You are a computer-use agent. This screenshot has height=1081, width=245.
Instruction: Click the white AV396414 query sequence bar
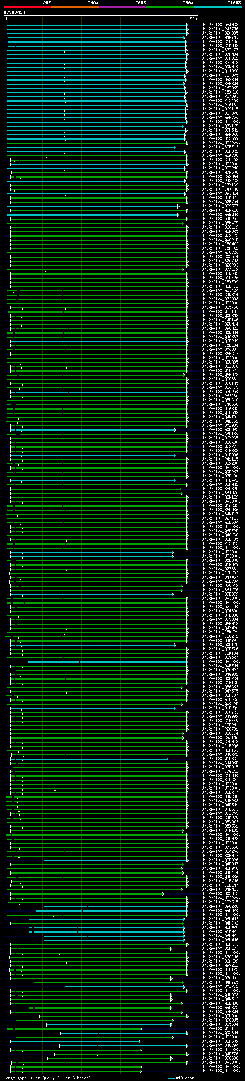(101, 15)
